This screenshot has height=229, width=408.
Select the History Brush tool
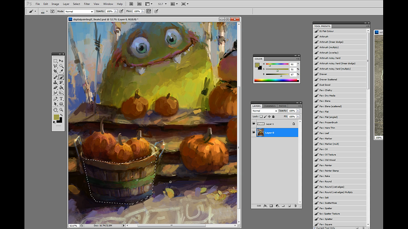(x=61, y=82)
